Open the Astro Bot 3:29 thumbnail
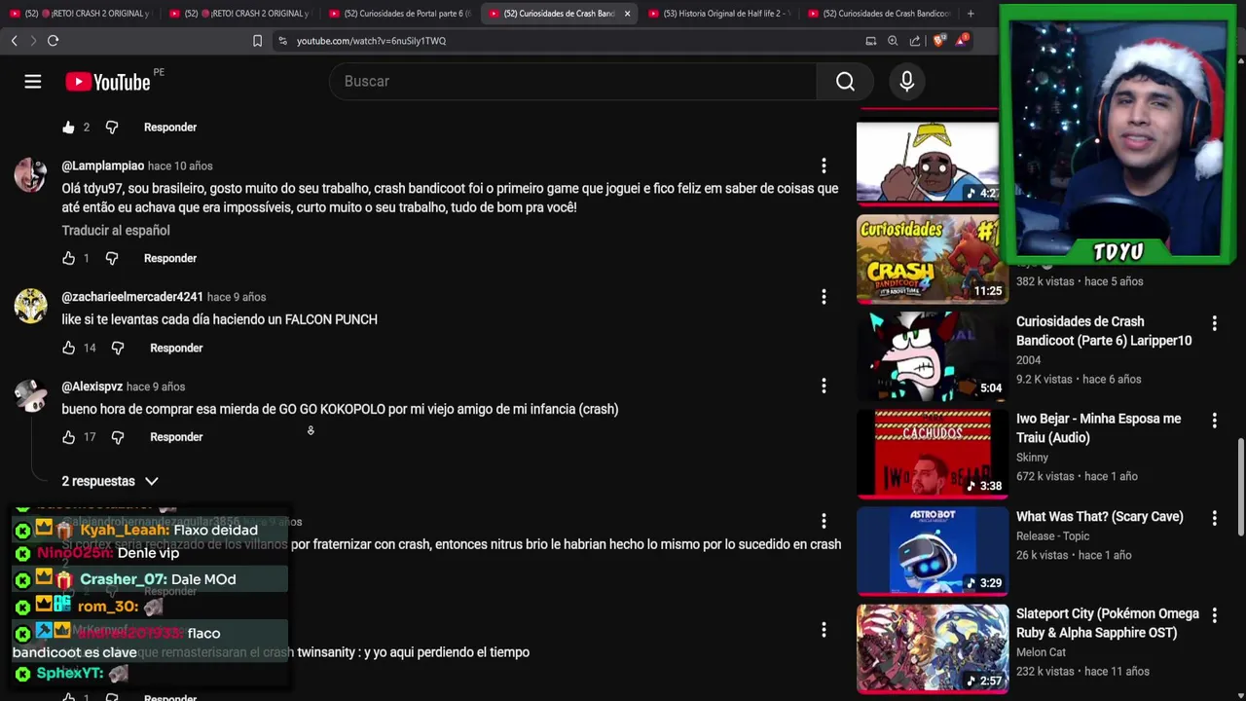The width and height of the screenshot is (1246, 701). tap(933, 551)
